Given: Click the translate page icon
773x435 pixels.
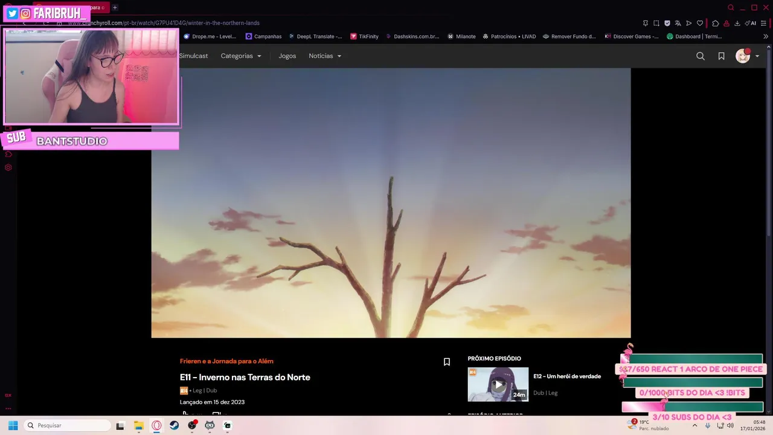Looking at the screenshot, I should coord(678,23).
